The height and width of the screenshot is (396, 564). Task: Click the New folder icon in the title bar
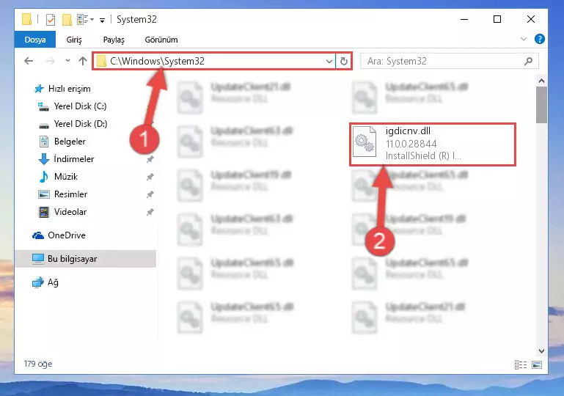pyautogui.click(x=67, y=19)
